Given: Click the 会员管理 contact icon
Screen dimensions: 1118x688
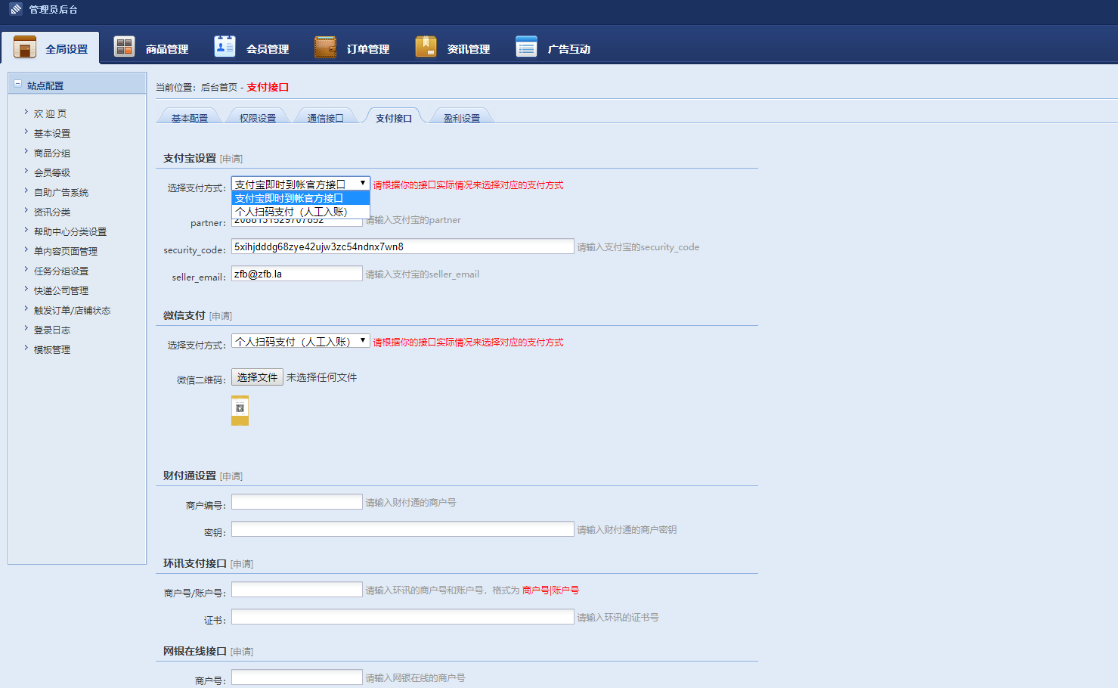Looking at the screenshot, I should click(x=225, y=46).
